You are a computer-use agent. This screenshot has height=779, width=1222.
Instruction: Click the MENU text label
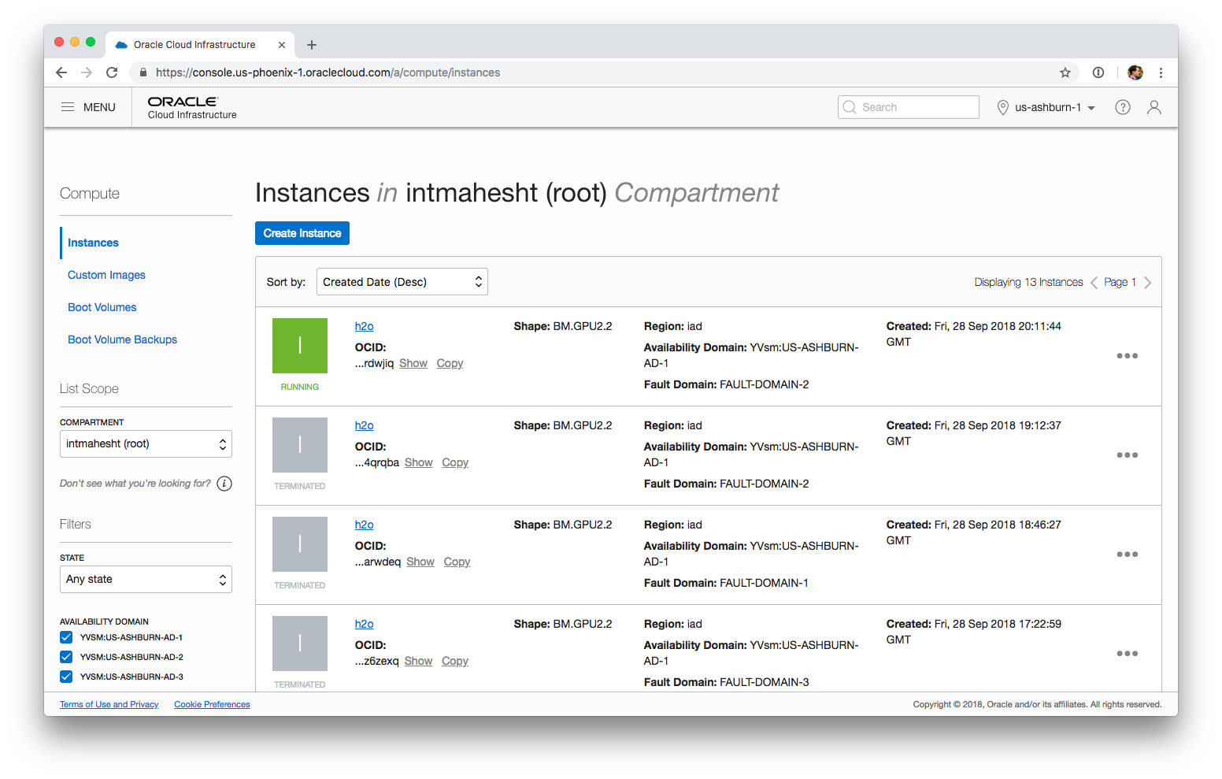(x=99, y=107)
